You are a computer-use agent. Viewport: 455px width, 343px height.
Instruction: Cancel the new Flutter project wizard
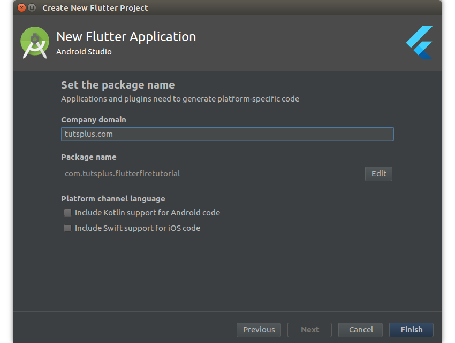[360, 330]
